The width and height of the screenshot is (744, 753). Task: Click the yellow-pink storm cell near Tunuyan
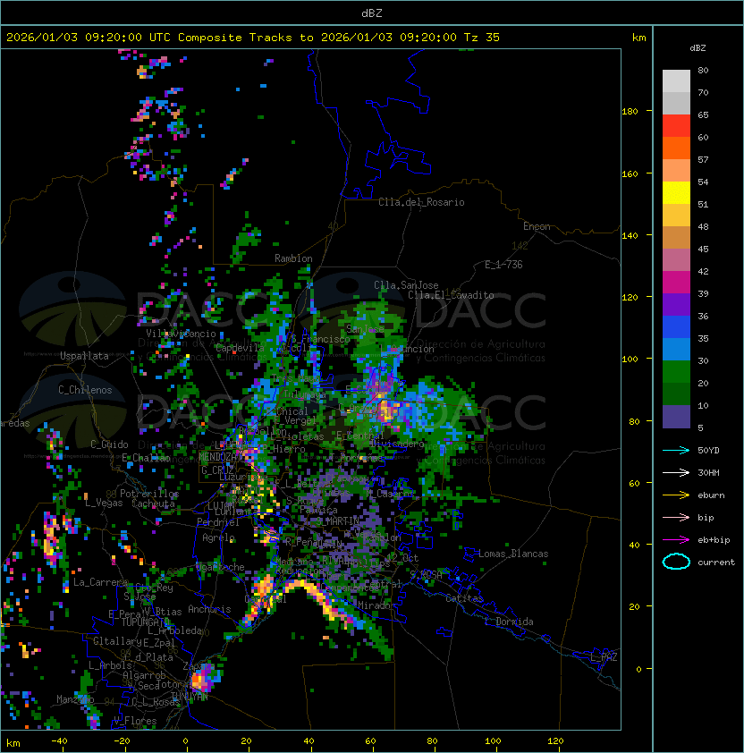(202, 679)
